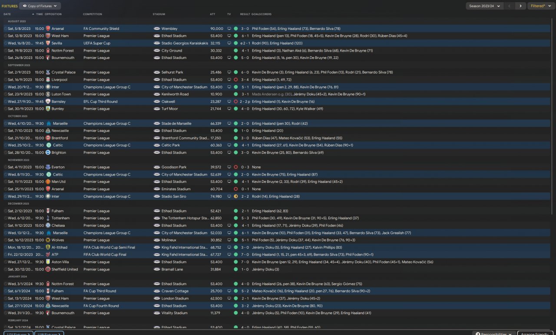Click the Man Utd club badge
The image size is (556, 335).
(x=48, y=182)
